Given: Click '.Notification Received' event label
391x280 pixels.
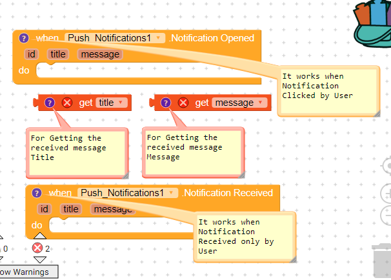Looking at the screenshot, I should coord(227,193).
